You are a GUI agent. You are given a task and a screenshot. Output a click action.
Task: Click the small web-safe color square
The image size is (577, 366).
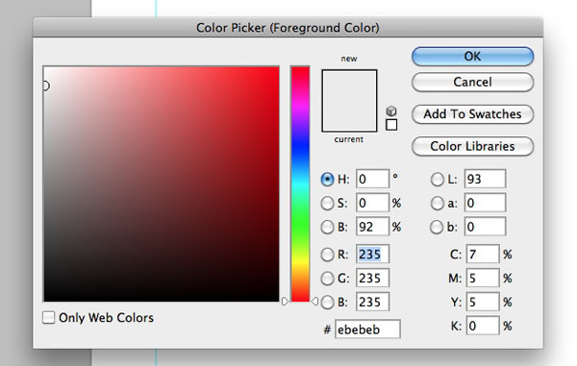click(391, 125)
